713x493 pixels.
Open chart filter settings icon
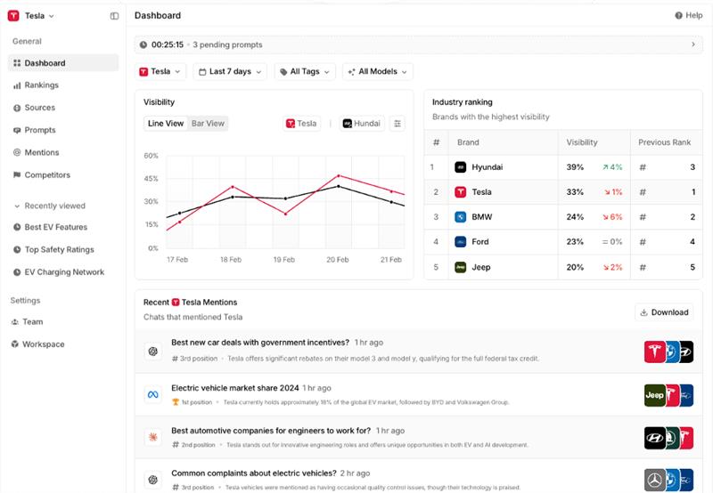[397, 124]
